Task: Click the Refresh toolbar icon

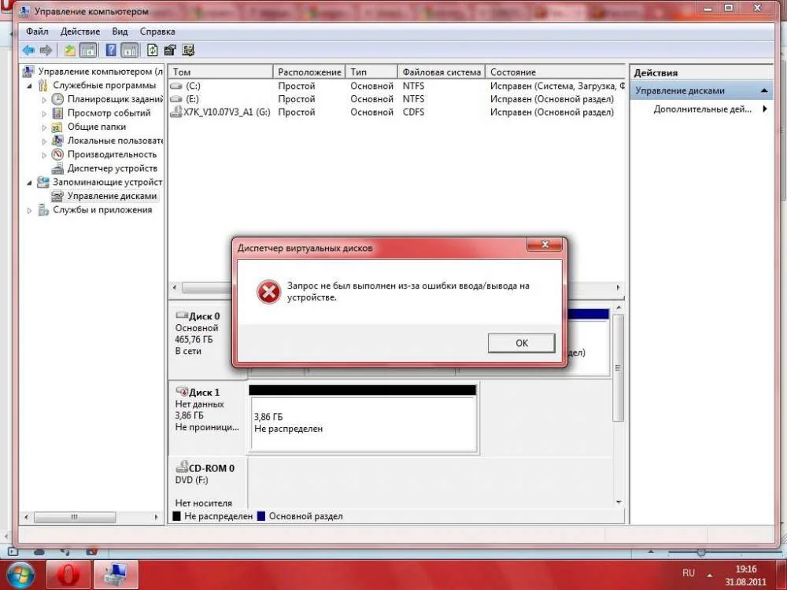Action: (x=152, y=50)
